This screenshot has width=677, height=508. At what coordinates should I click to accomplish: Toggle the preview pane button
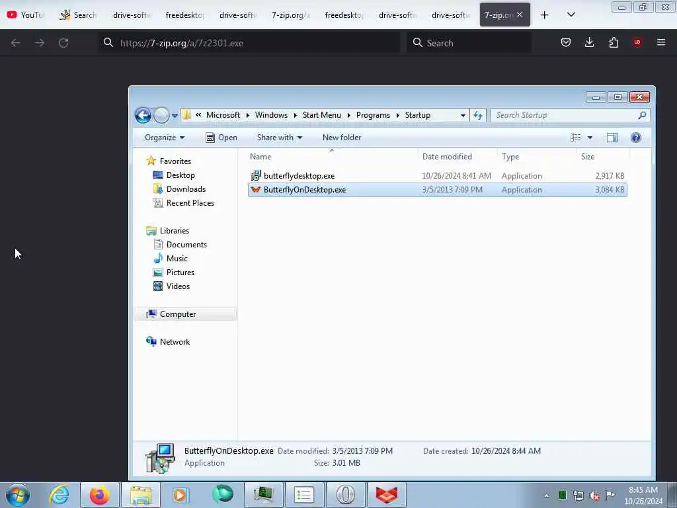tap(612, 138)
